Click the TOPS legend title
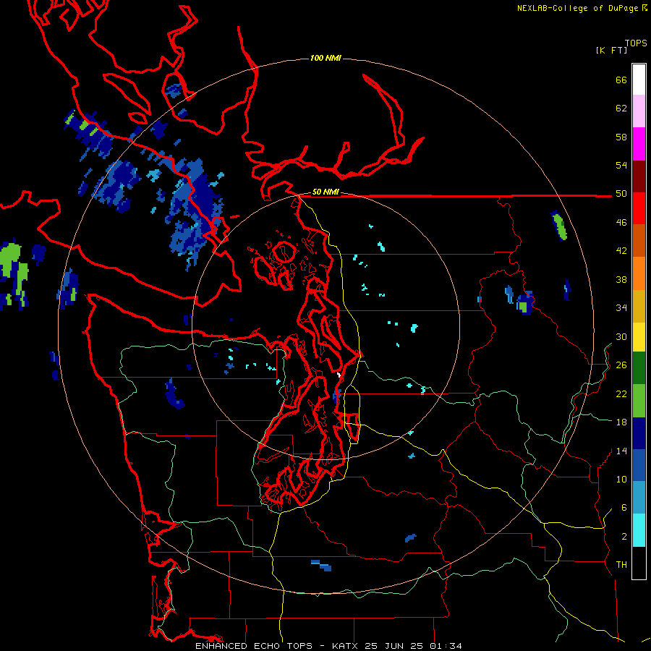Viewport: 651px width, 651px height. tap(636, 43)
